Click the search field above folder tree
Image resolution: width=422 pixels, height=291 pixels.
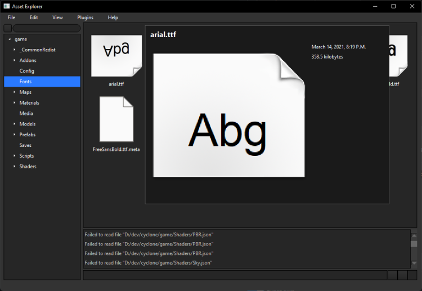(47, 28)
